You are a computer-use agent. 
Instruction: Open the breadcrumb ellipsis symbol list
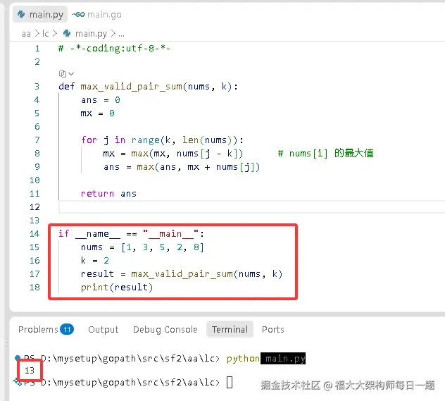[121, 34]
